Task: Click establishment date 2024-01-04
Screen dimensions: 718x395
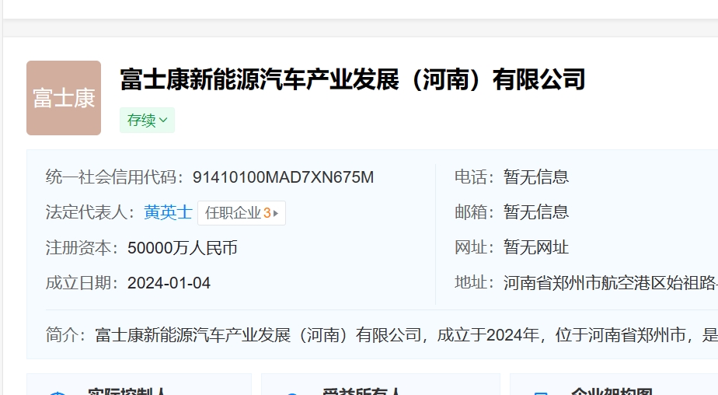Action: (169, 283)
